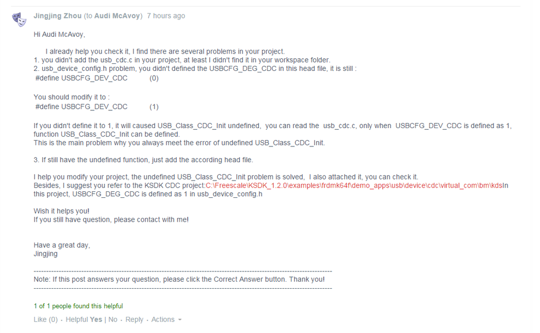The width and height of the screenshot is (540, 333).
Task: Like this reply post
Action: tap(45, 319)
